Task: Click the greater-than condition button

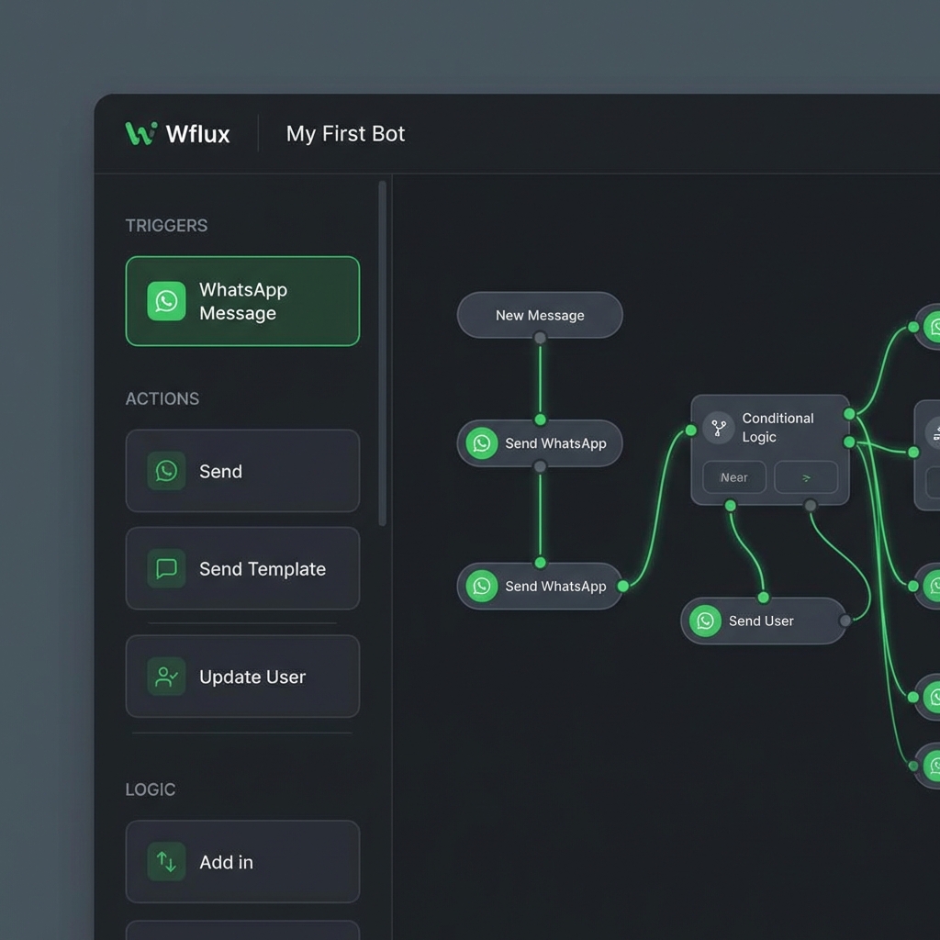Action: pyautogui.click(x=806, y=477)
